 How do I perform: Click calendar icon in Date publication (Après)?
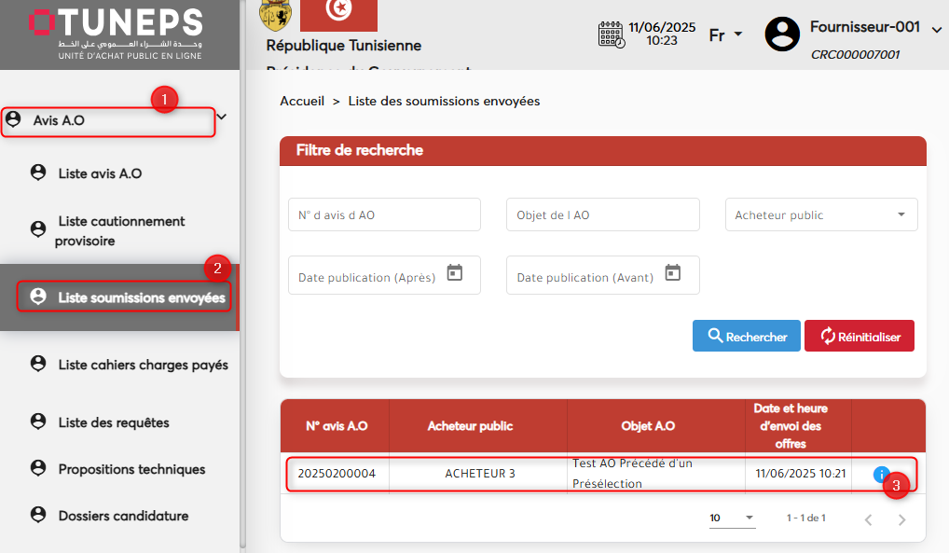point(455,273)
